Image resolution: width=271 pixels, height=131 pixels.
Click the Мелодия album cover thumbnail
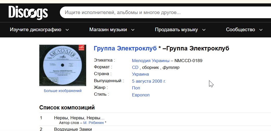click(x=62, y=65)
